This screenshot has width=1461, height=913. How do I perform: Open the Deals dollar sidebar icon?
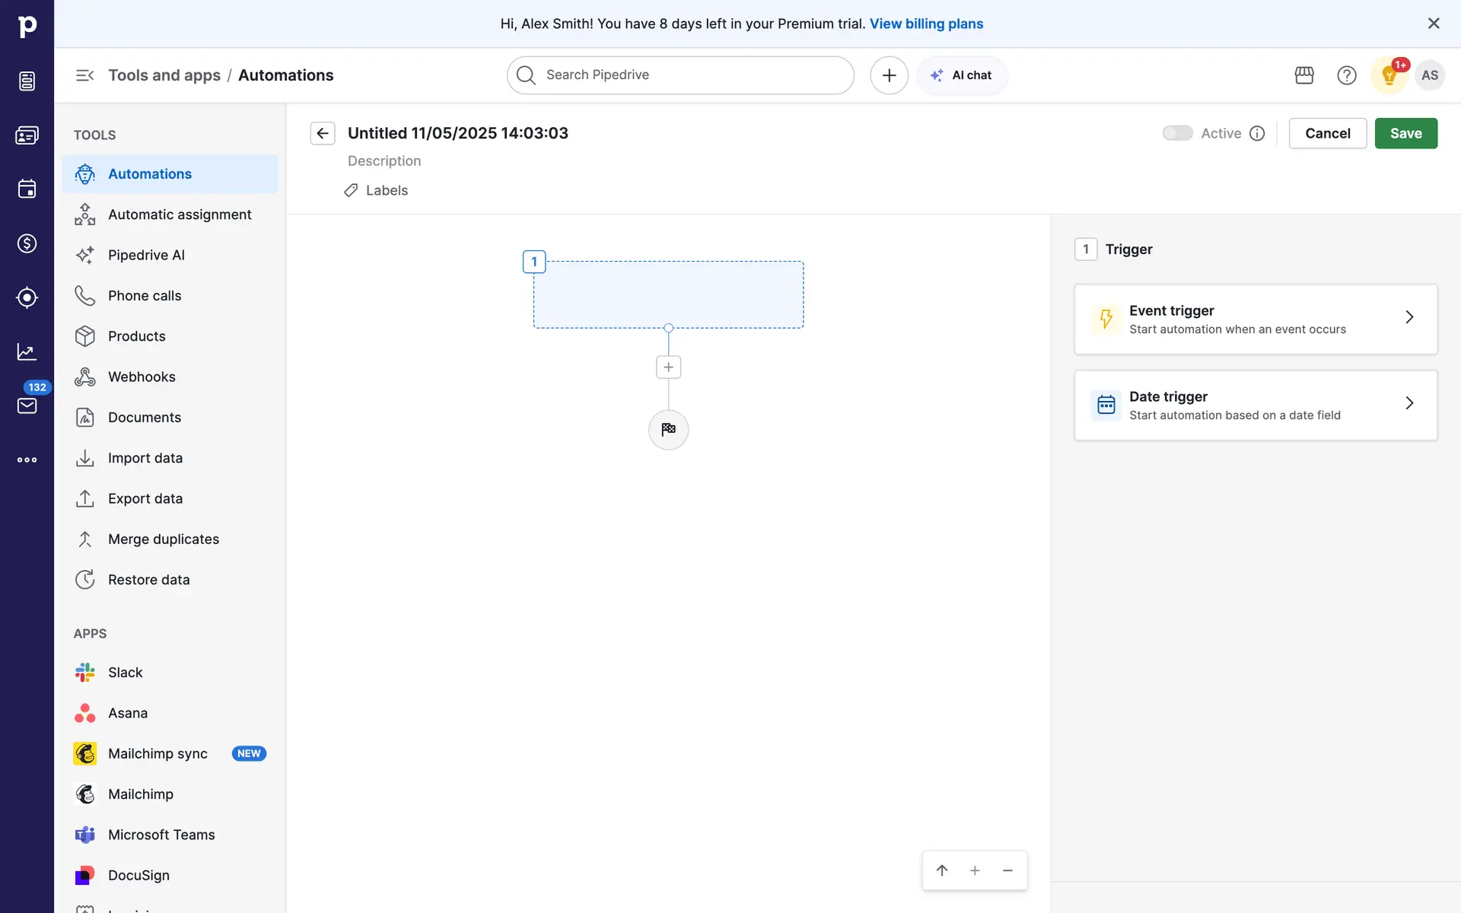(x=27, y=243)
